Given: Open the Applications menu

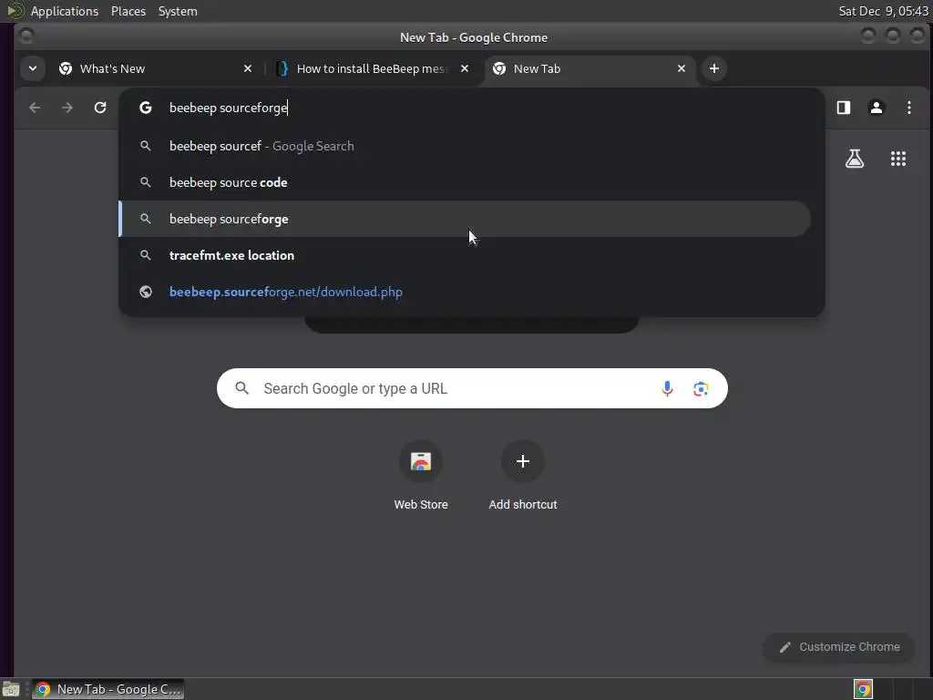Looking at the screenshot, I should click(x=65, y=11).
